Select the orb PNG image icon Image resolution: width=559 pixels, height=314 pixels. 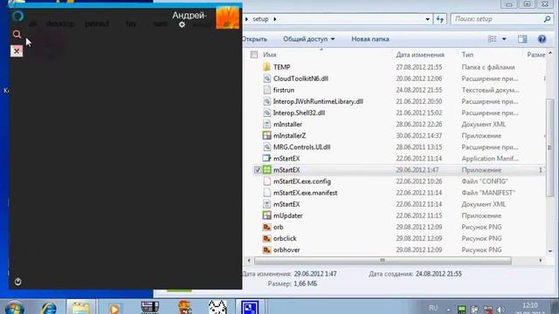(266, 227)
